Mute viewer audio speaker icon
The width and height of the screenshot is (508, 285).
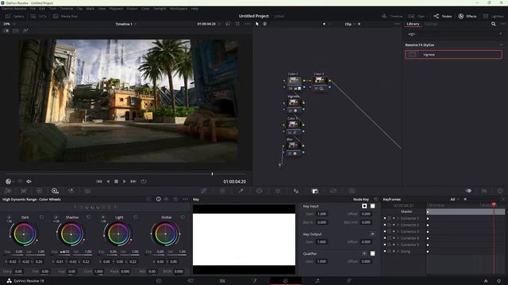pyautogui.click(x=29, y=181)
